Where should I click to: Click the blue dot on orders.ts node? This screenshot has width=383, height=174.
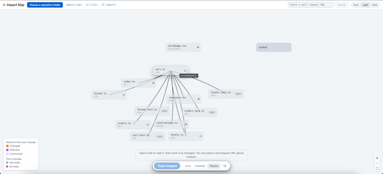click(x=148, y=125)
